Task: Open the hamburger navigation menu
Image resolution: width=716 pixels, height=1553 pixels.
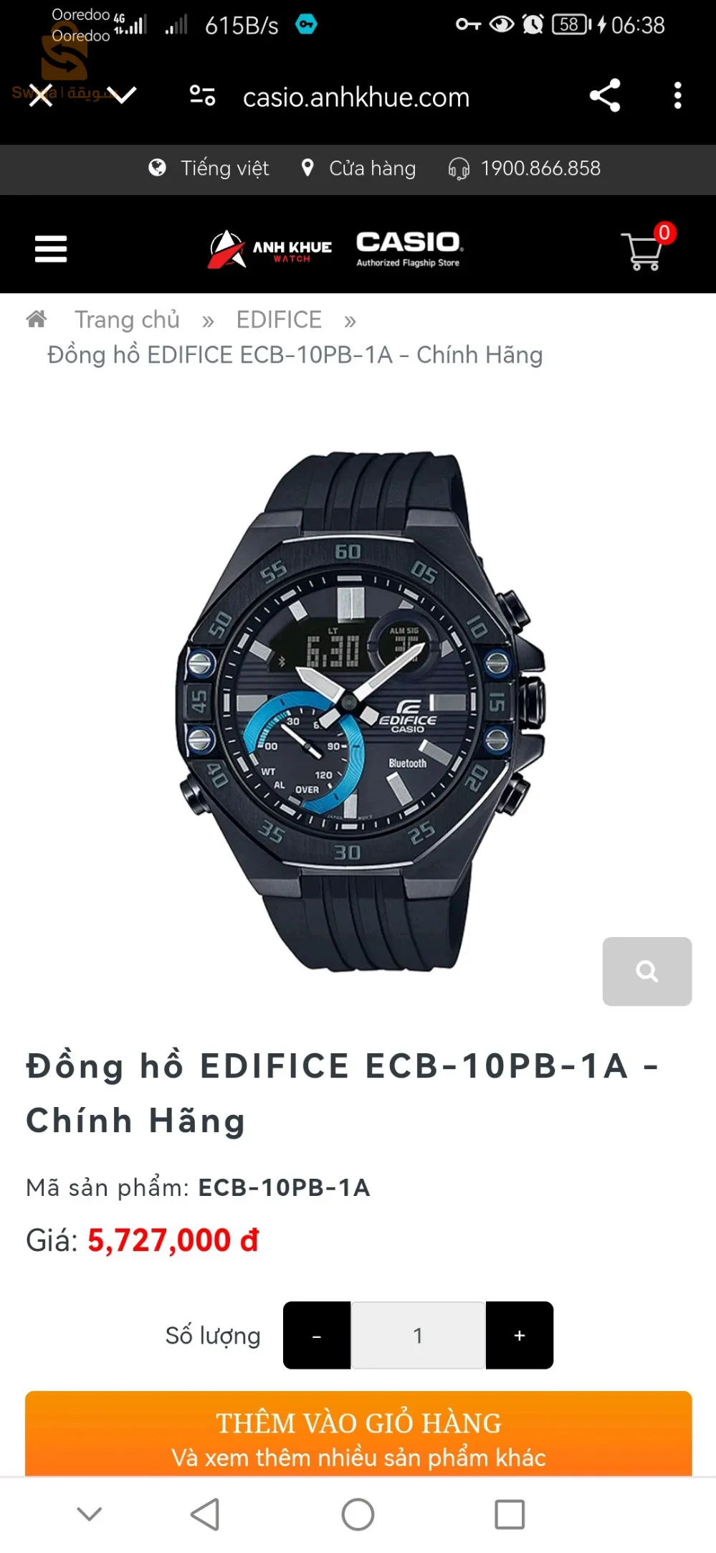Action: point(51,249)
